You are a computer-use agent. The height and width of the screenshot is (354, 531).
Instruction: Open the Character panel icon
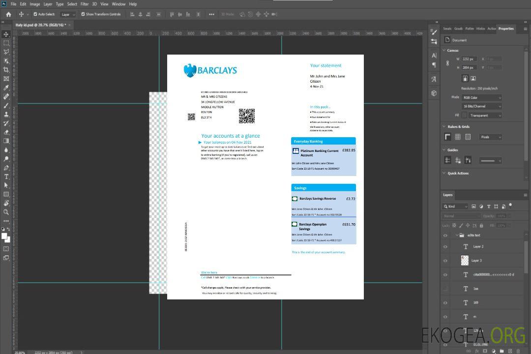click(x=434, y=55)
